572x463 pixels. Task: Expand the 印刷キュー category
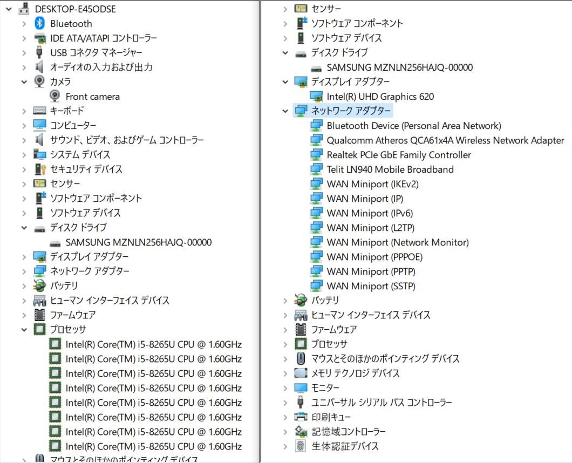[x=285, y=417]
